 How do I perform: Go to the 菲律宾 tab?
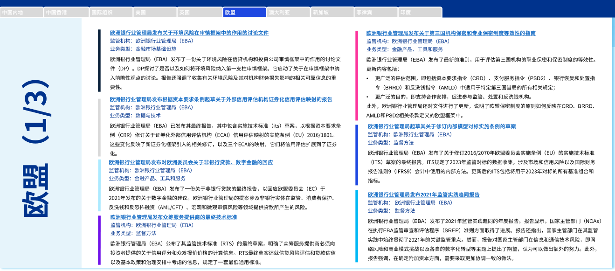(x=377, y=13)
